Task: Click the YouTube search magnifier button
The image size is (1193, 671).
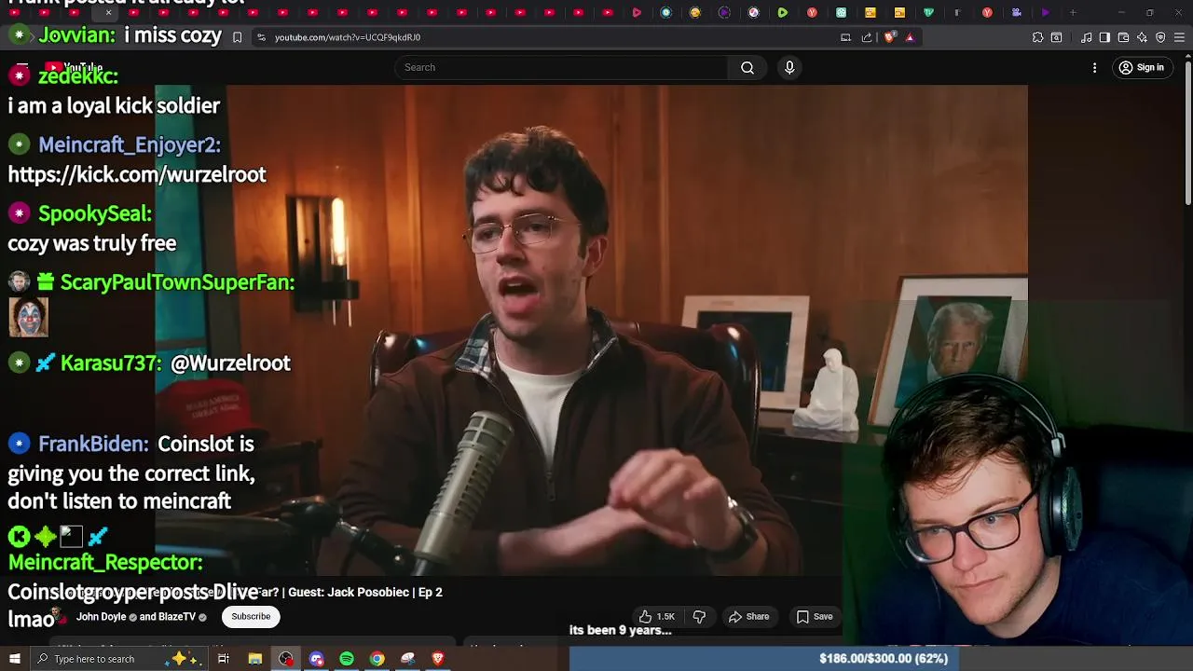Action: (747, 67)
